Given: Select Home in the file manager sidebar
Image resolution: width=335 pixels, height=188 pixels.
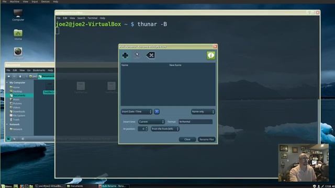Looking at the screenshot, I should pos(16,87).
